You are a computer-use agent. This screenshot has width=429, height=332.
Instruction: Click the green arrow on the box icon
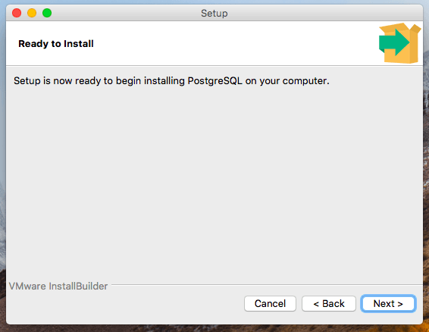(x=393, y=42)
